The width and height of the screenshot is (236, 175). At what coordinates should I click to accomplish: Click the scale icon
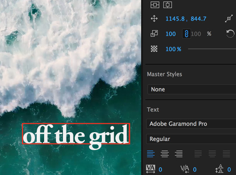(x=154, y=33)
